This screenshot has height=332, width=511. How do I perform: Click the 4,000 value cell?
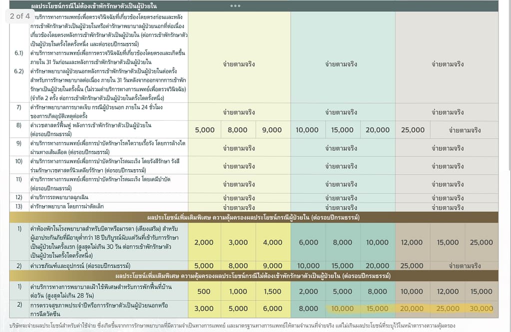click(272, 242)
